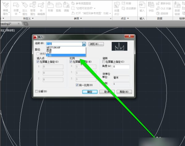Click the 浏览 (Browse) button
This screenshot has width=185, height=146.
(96, 44)
